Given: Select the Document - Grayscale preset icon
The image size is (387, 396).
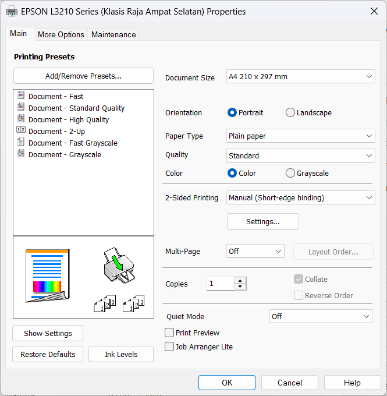Looking at the screenshot, I should point(21,154).
